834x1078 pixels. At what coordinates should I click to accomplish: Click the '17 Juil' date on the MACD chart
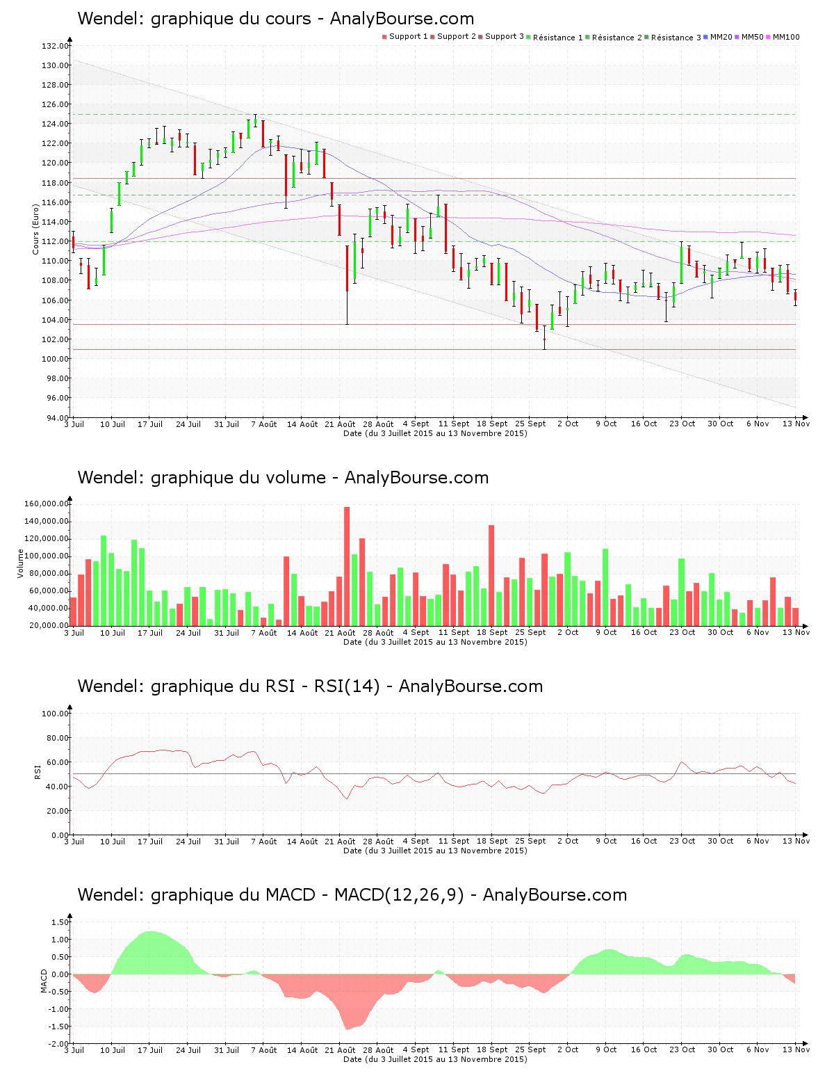[150, 1049]
